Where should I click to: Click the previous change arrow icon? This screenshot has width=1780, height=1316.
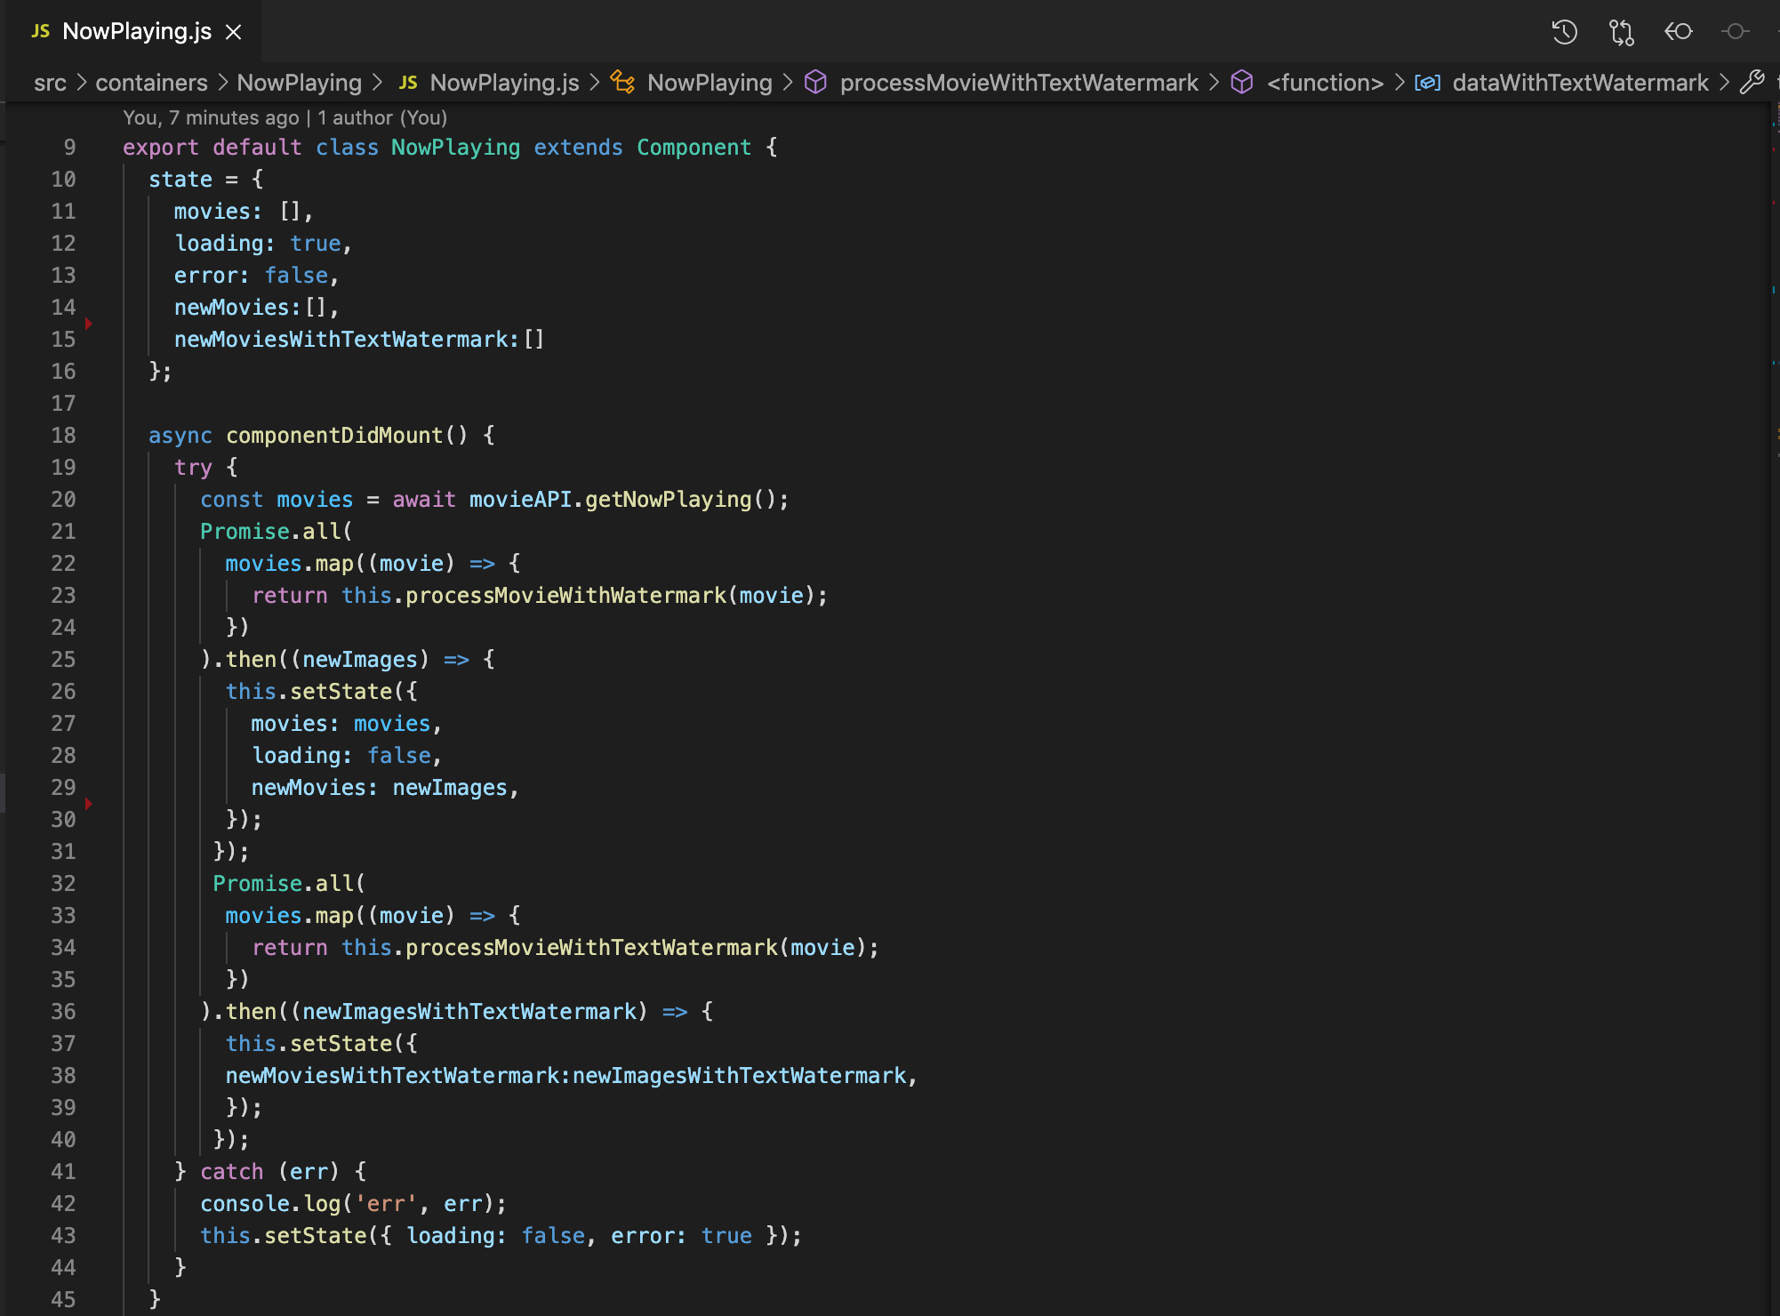click(x=1679, y=31)
